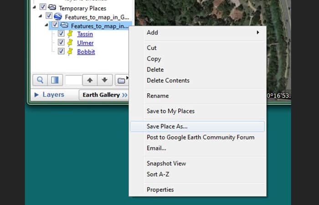Screen dimensions: 319x205
Task: Click the move down arrow button
Action: (x=105, y=80)
